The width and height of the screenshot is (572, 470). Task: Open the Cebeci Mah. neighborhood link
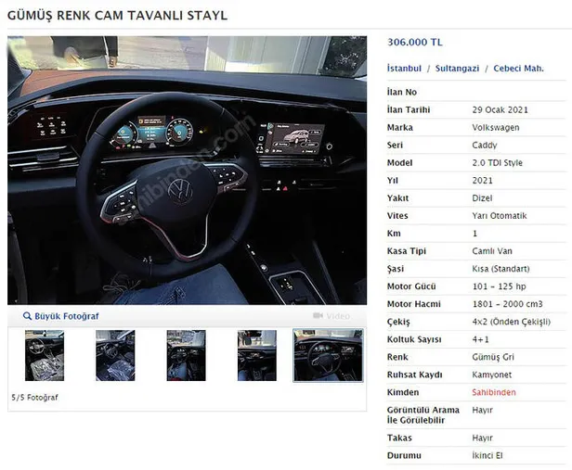tap(518, 69)
